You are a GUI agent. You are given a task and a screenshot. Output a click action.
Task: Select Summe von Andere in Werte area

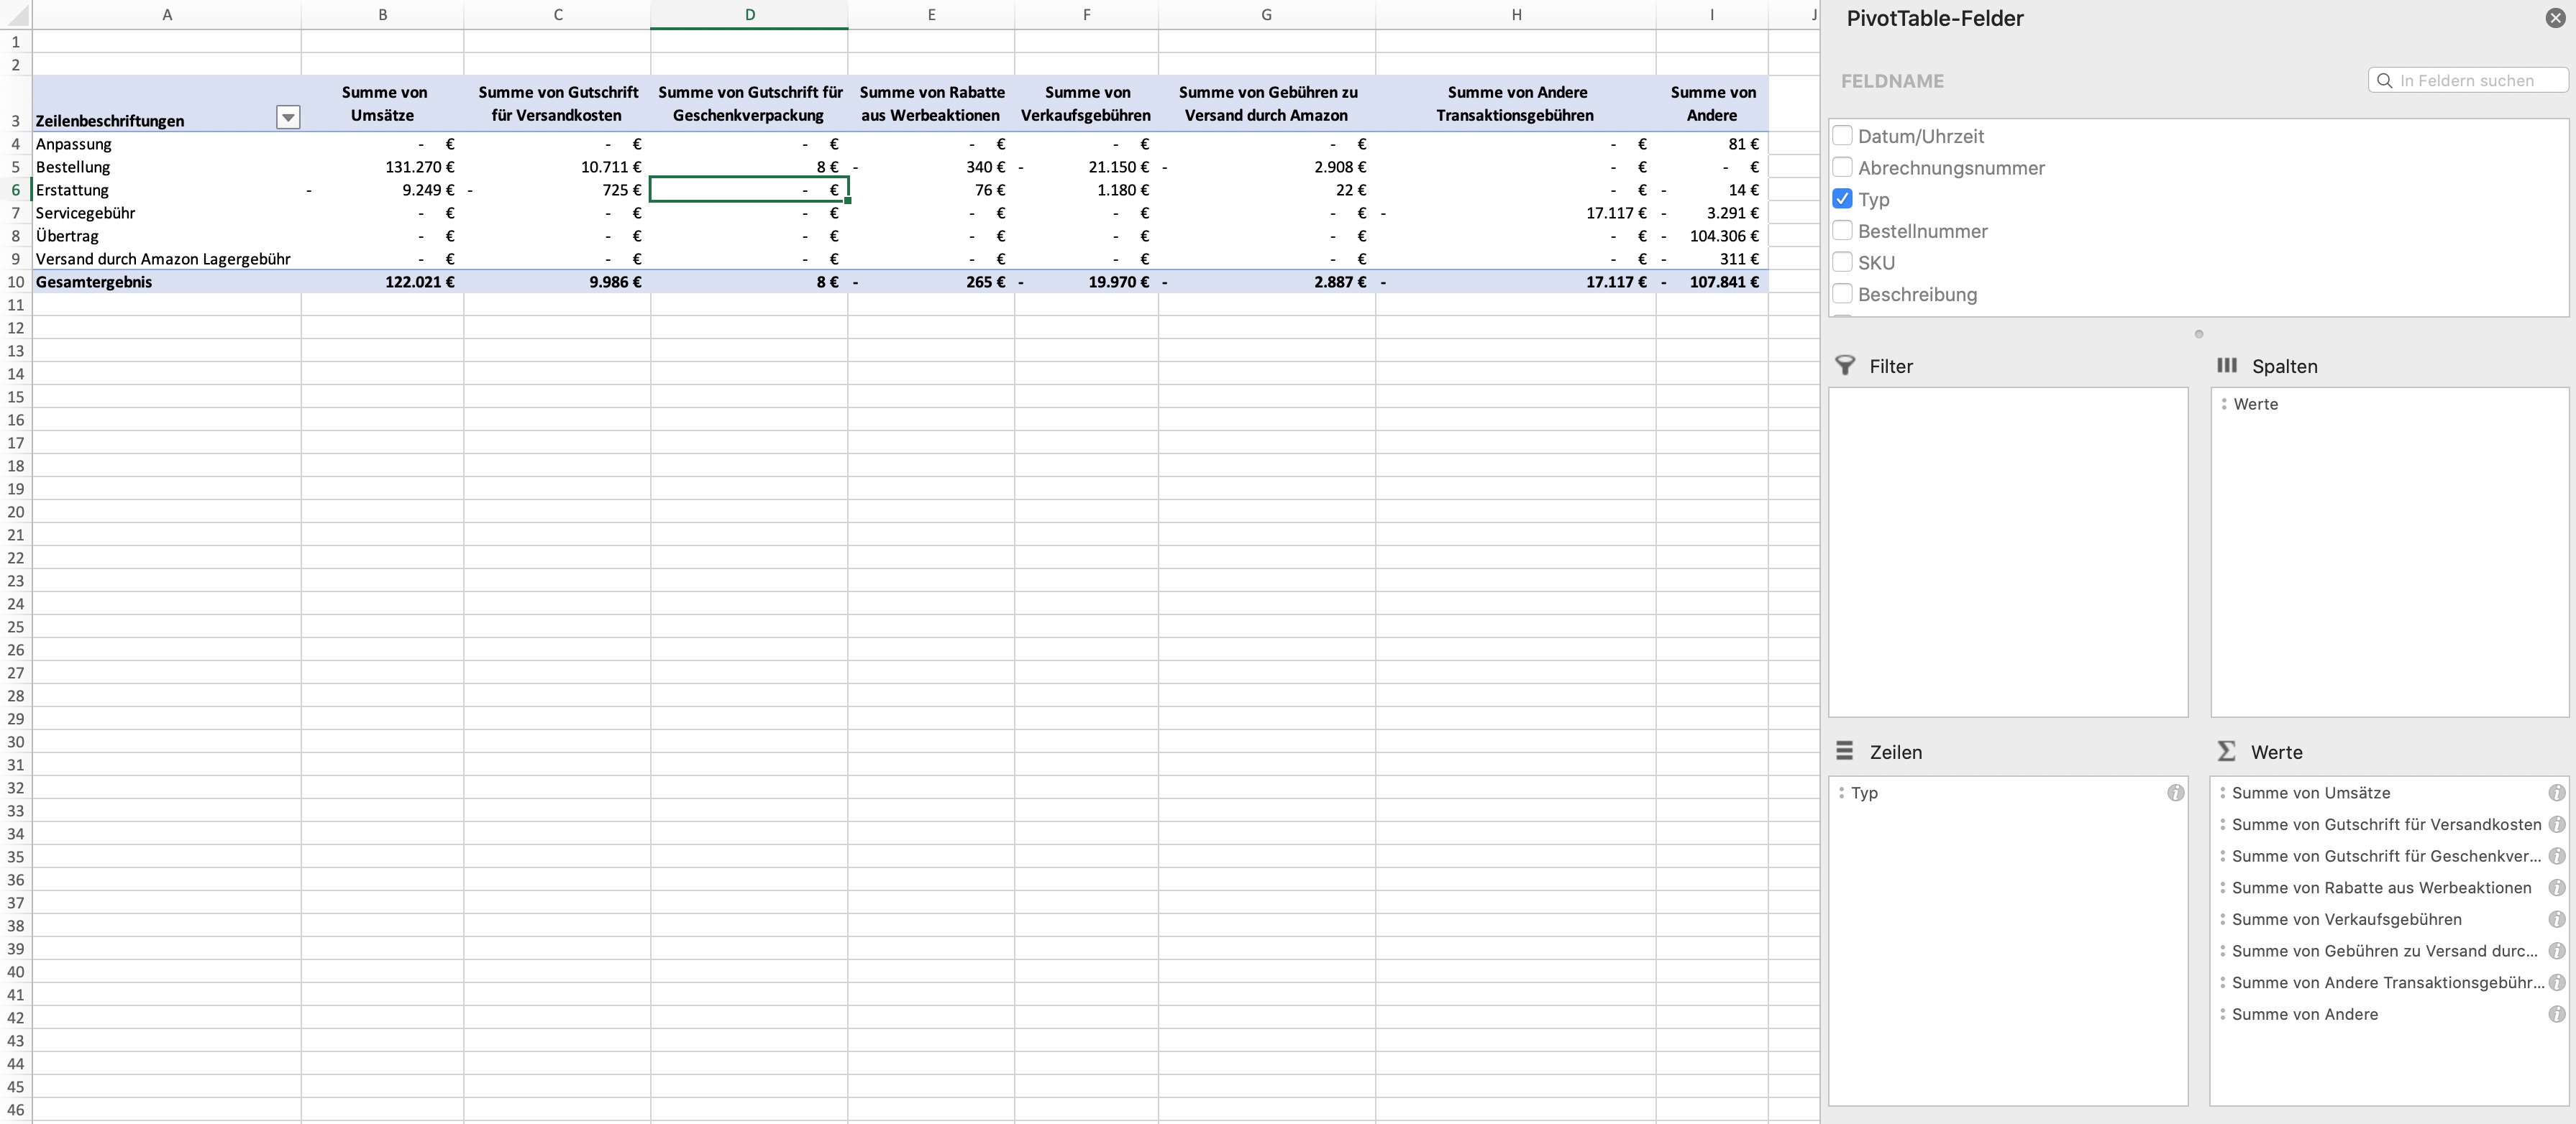point(2304,1014)
